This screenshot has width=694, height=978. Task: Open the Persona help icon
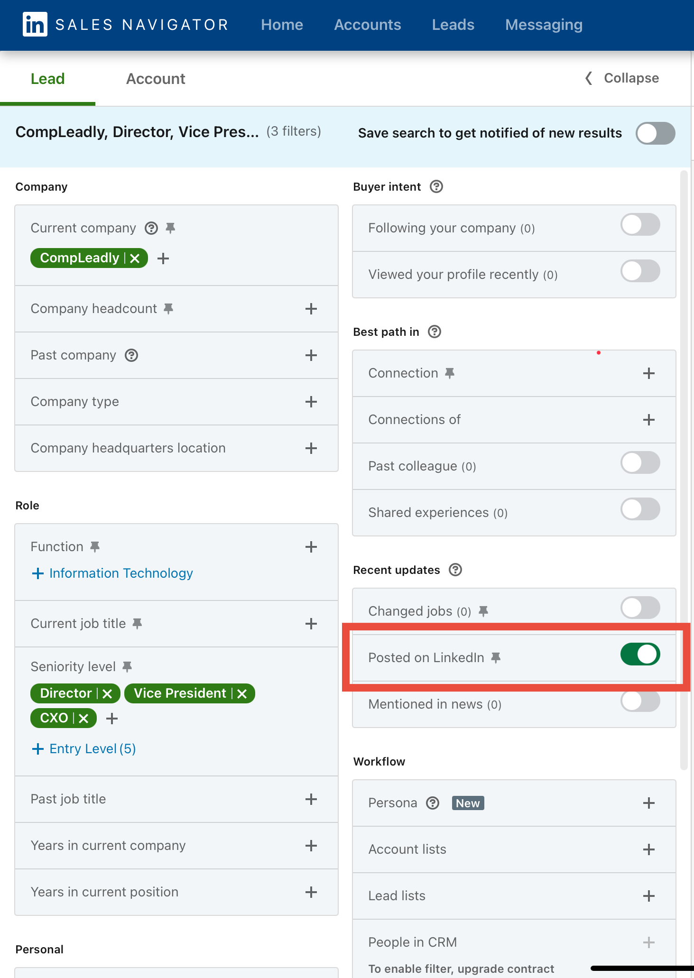pos(432,803)
